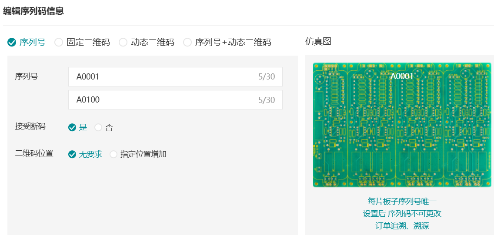Viewport: 494px width, 235px height.
Task: Click the 接受断码 field label
Action: pos(30,126)
